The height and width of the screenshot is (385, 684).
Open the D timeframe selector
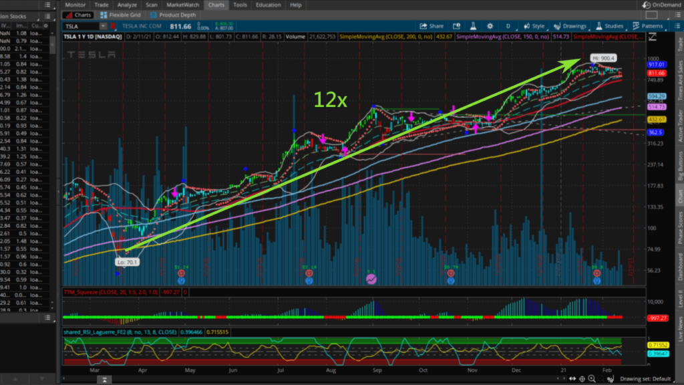point(508,26)
